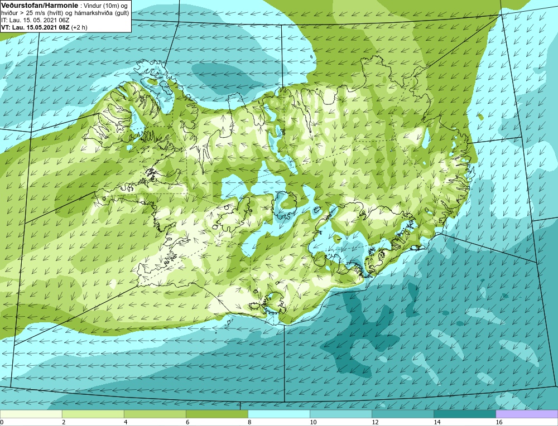Click the 14–16 m/s dark teal legend swatch

464,414
